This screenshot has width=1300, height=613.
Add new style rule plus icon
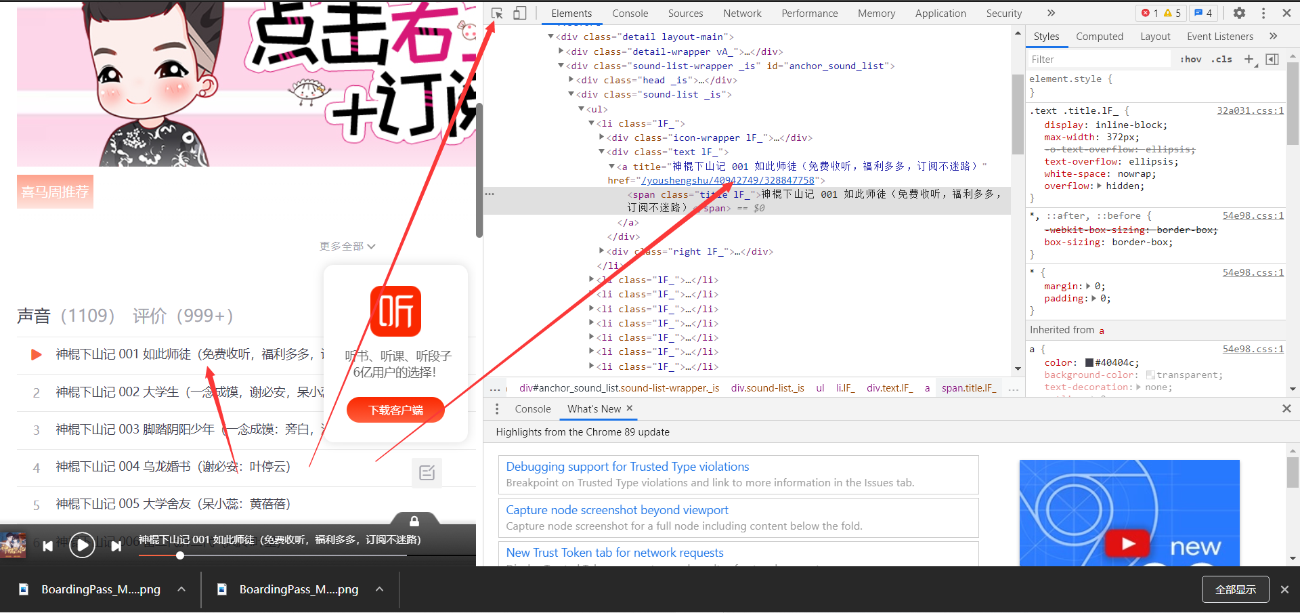point(1249,59)
